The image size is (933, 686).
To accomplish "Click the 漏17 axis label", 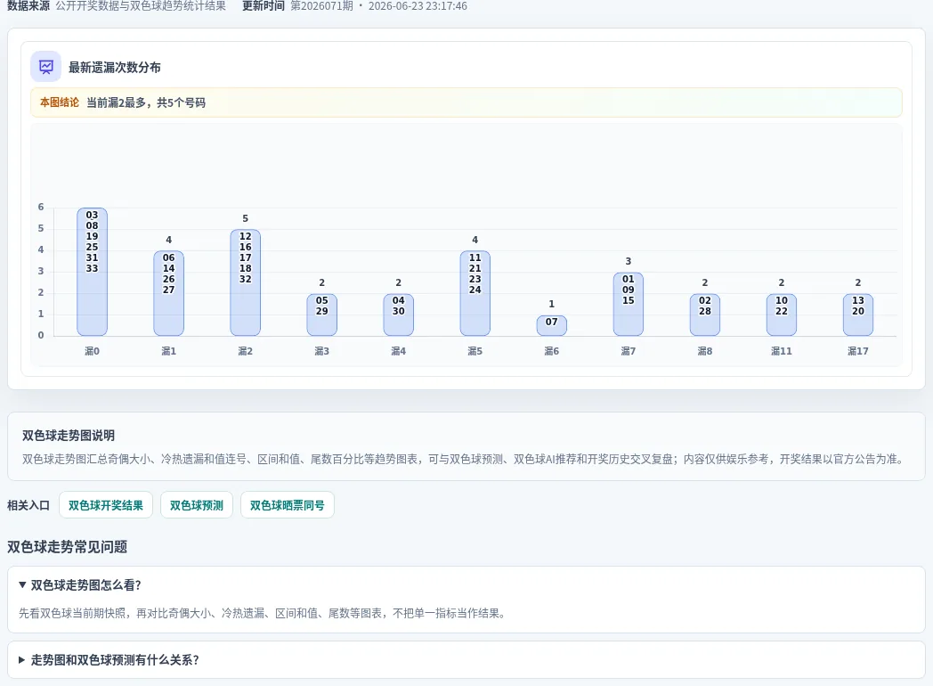I will pos(858,351).
